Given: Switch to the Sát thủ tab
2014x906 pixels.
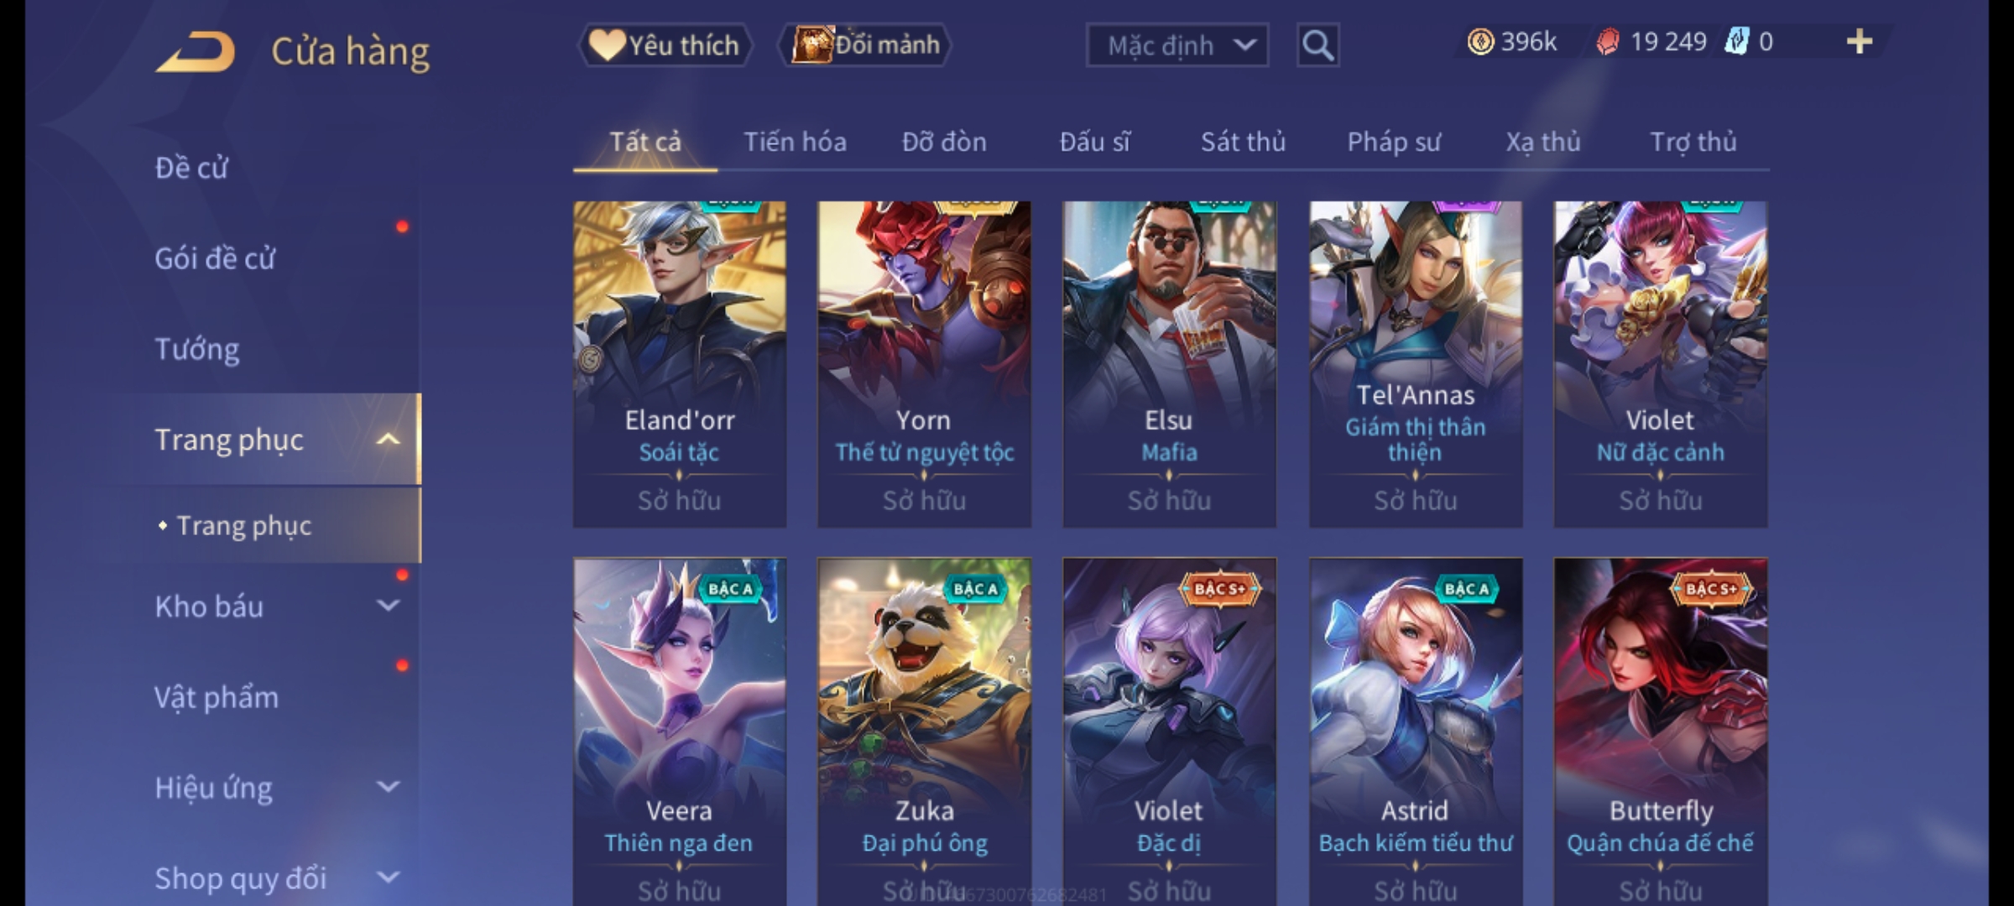Looking at the screenshot, I should coord(1243,142).
